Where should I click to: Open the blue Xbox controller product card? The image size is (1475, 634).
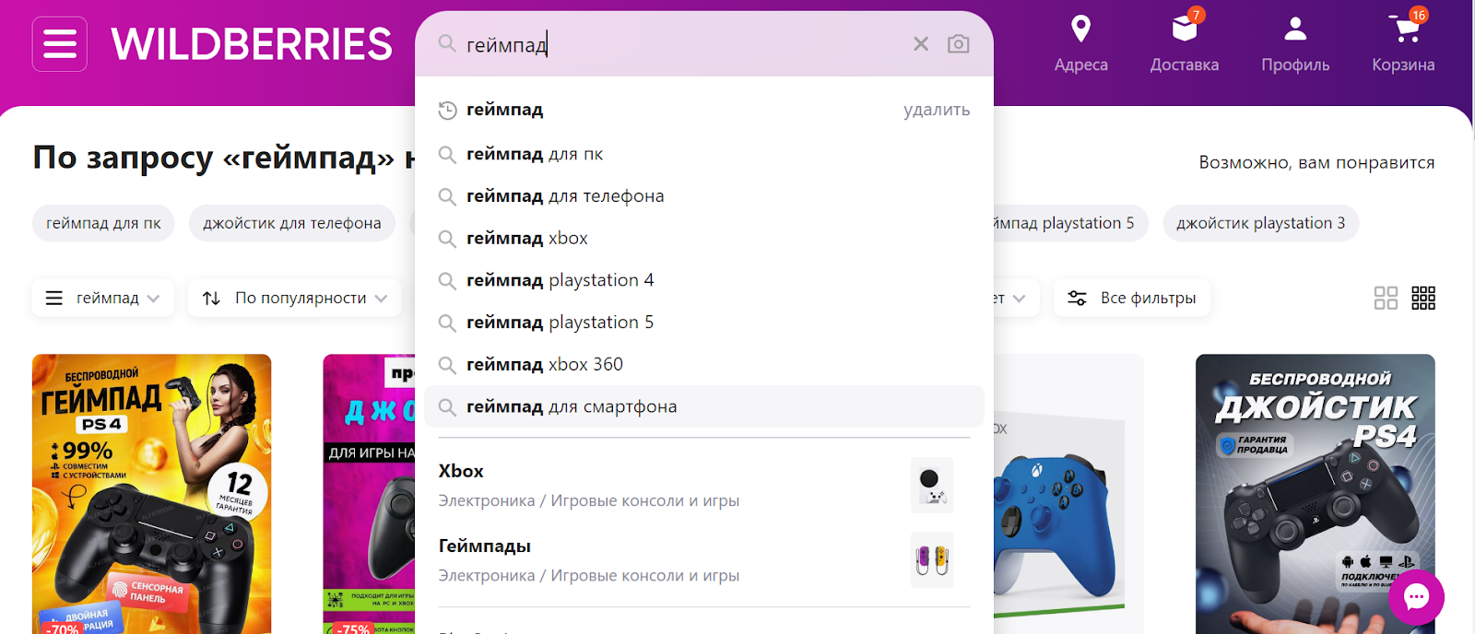pyautogui.click(x=1069, y=494)
